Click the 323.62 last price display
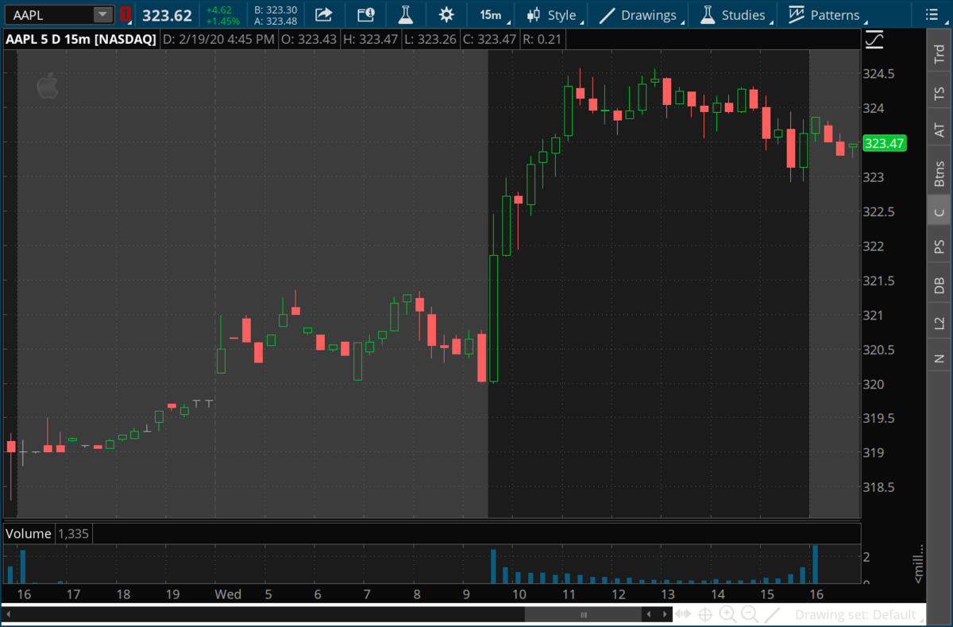The image size is (953, 627). coord(167,15)
